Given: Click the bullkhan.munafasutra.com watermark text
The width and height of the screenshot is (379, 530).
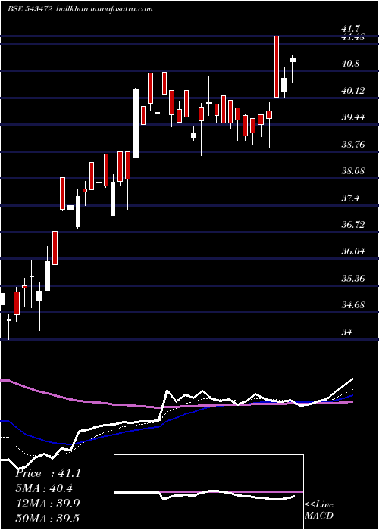Looking at the screenshot, I should 104,9.
